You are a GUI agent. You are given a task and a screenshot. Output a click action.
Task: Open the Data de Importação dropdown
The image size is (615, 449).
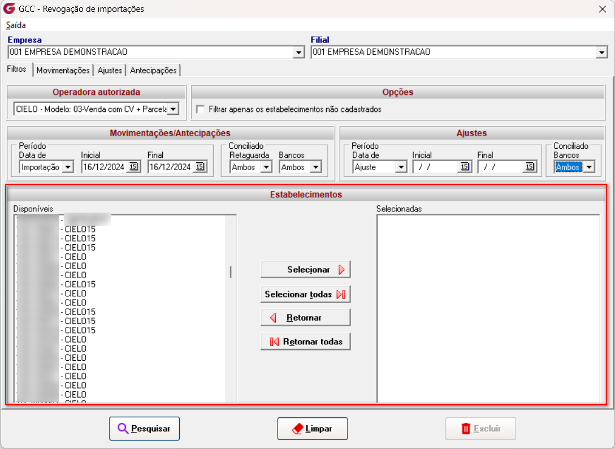(68, 167)
